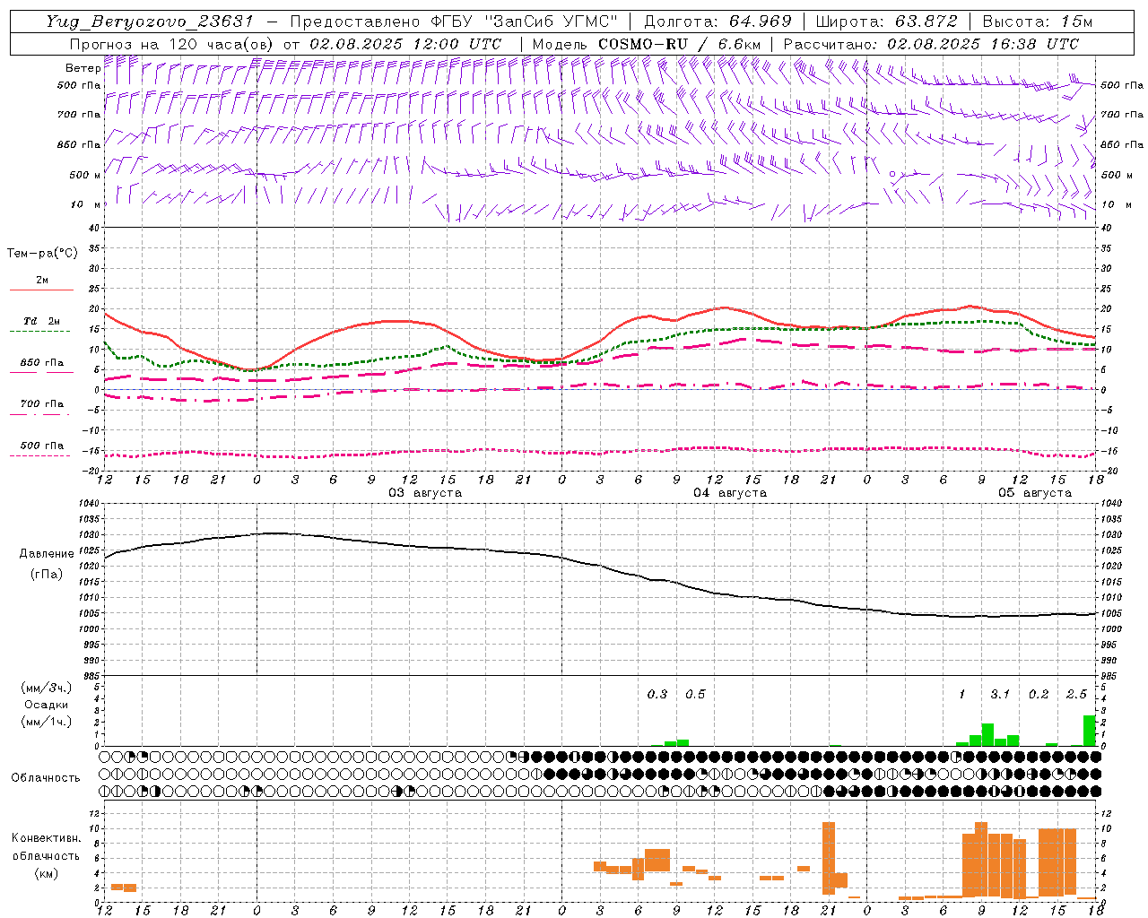Click the Долгота: 64.969 value
Viewport: 1148px width, 918px height.
click(x=717, y=22)
